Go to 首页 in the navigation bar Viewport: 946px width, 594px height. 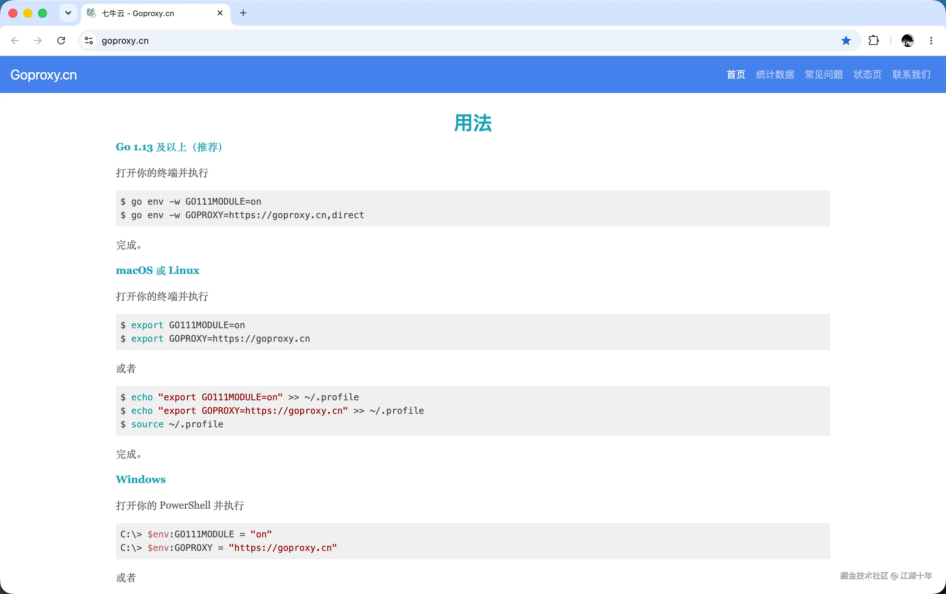coord(736,75)
